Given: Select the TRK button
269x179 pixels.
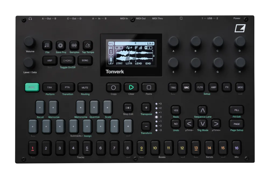Looking at the screenshot, I should point(50,88).
